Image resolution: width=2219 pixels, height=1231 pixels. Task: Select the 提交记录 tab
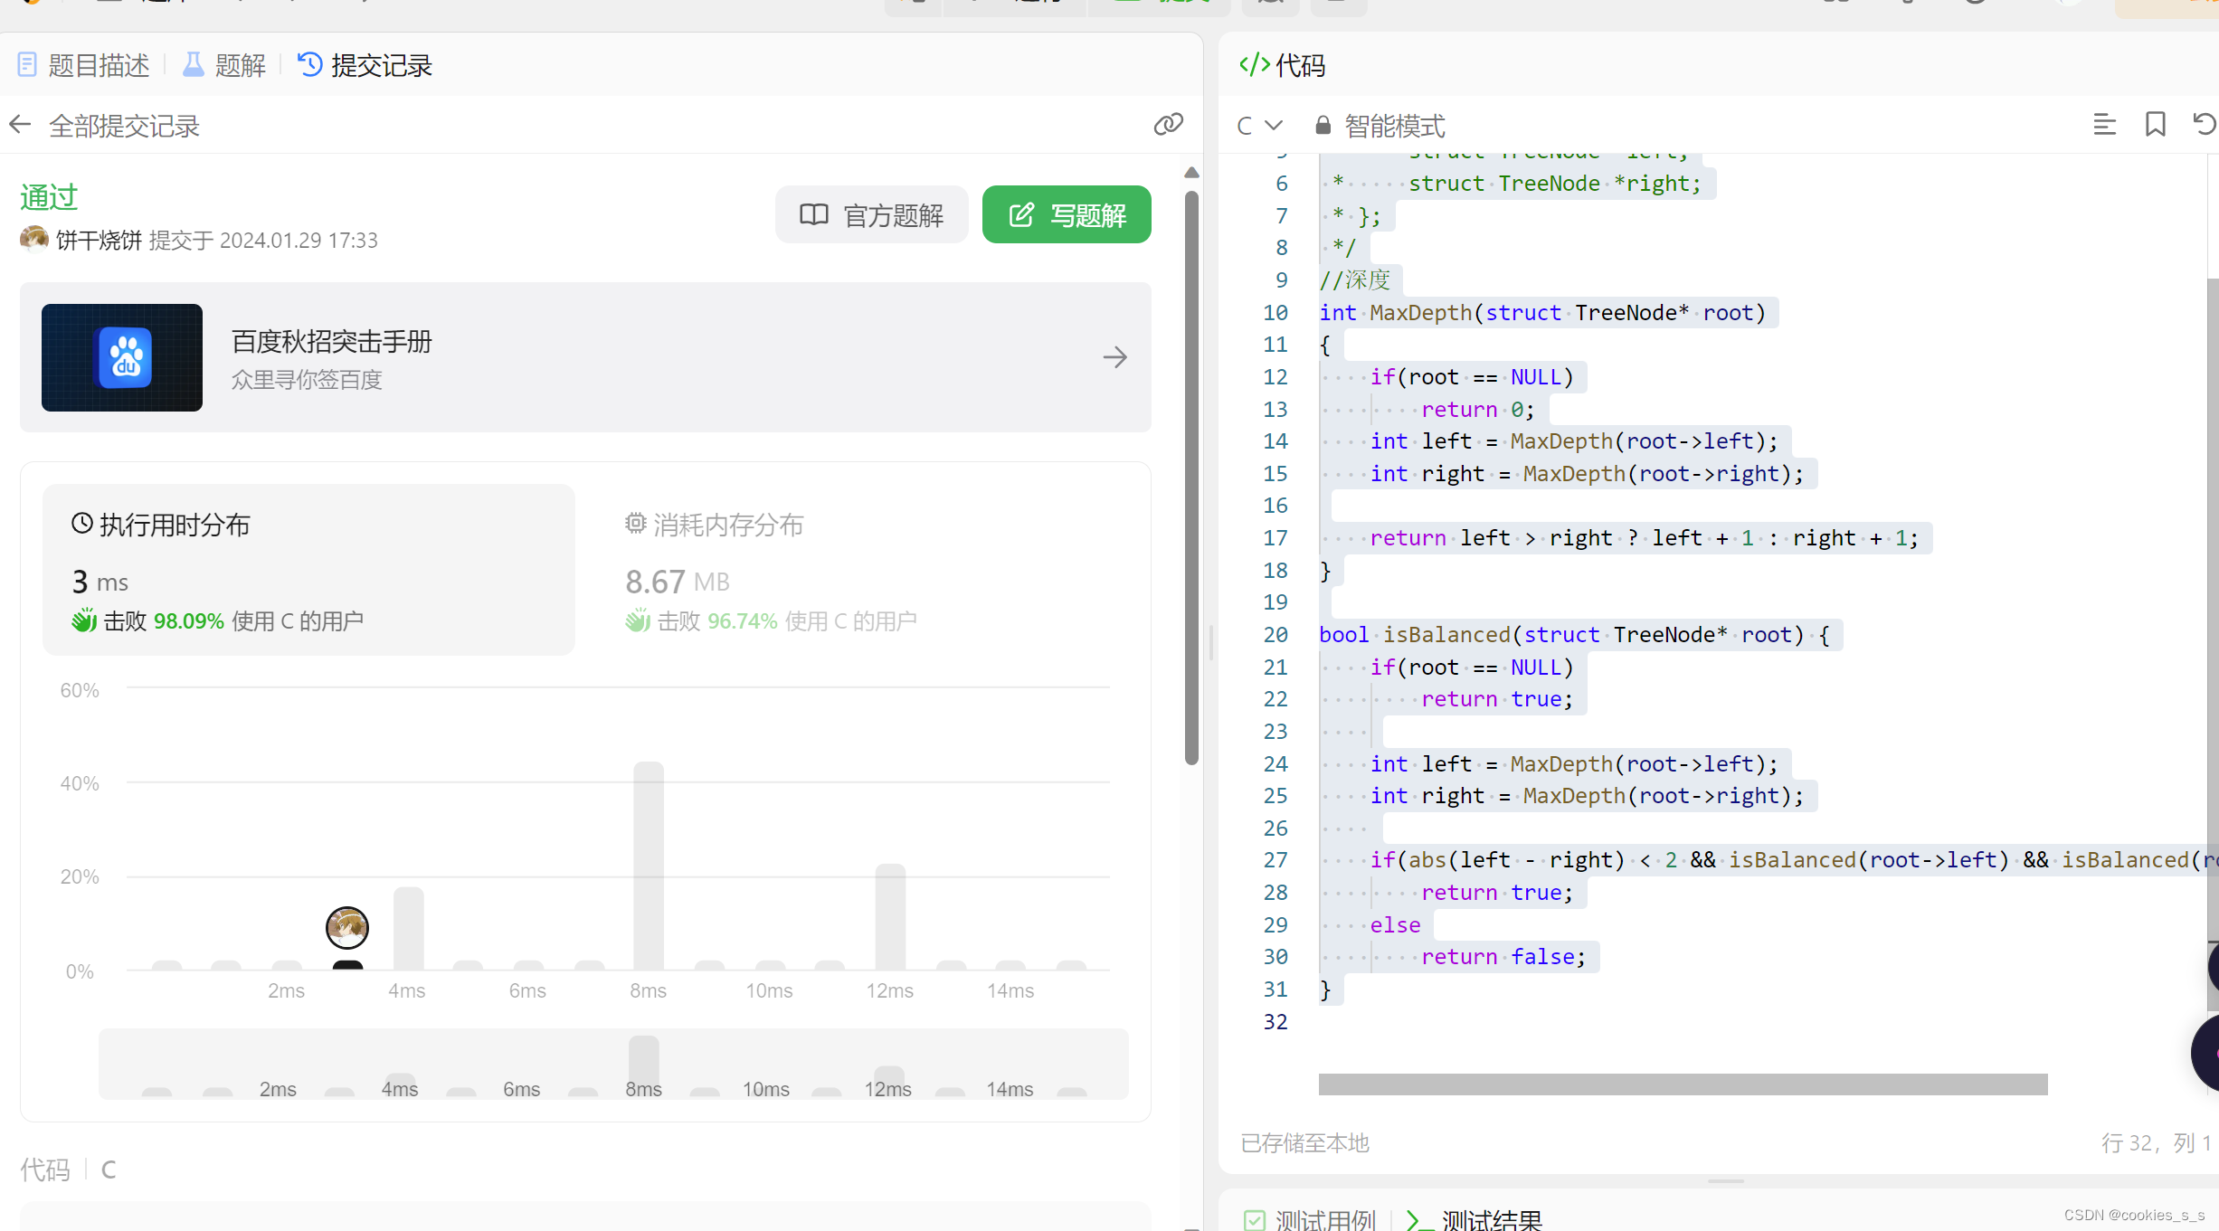[365, 65]
